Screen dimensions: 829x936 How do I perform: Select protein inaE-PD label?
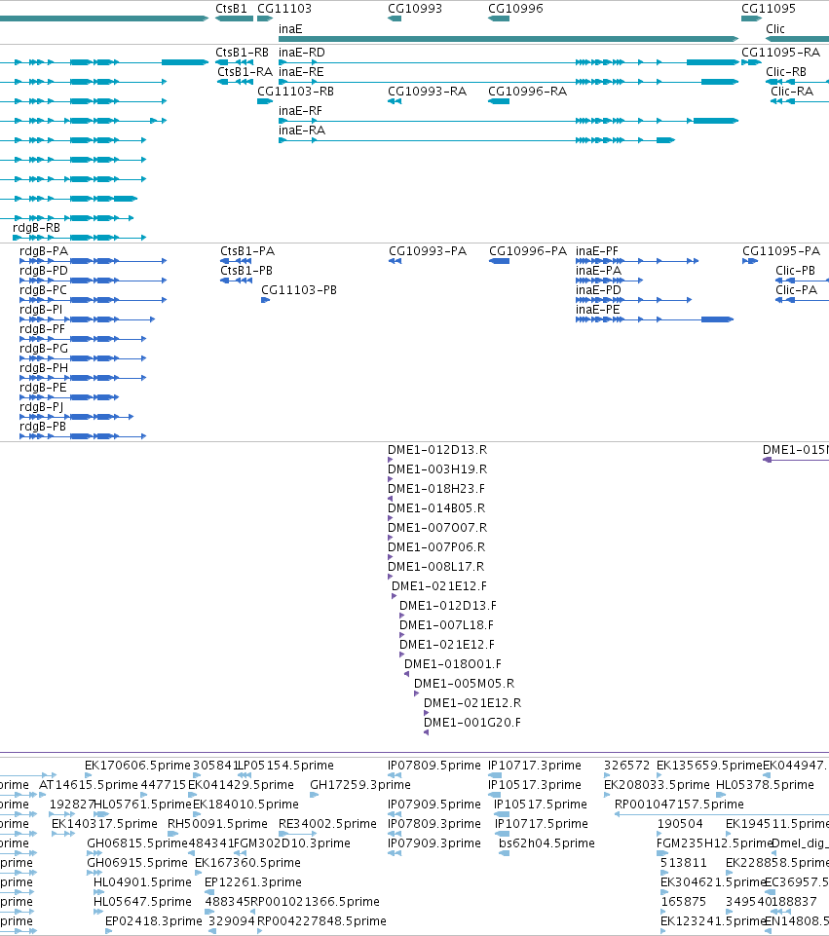(x=598, y=290)
